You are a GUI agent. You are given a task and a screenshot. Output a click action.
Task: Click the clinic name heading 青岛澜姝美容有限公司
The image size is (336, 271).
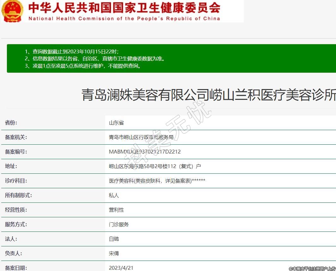(x=208, y=95)
